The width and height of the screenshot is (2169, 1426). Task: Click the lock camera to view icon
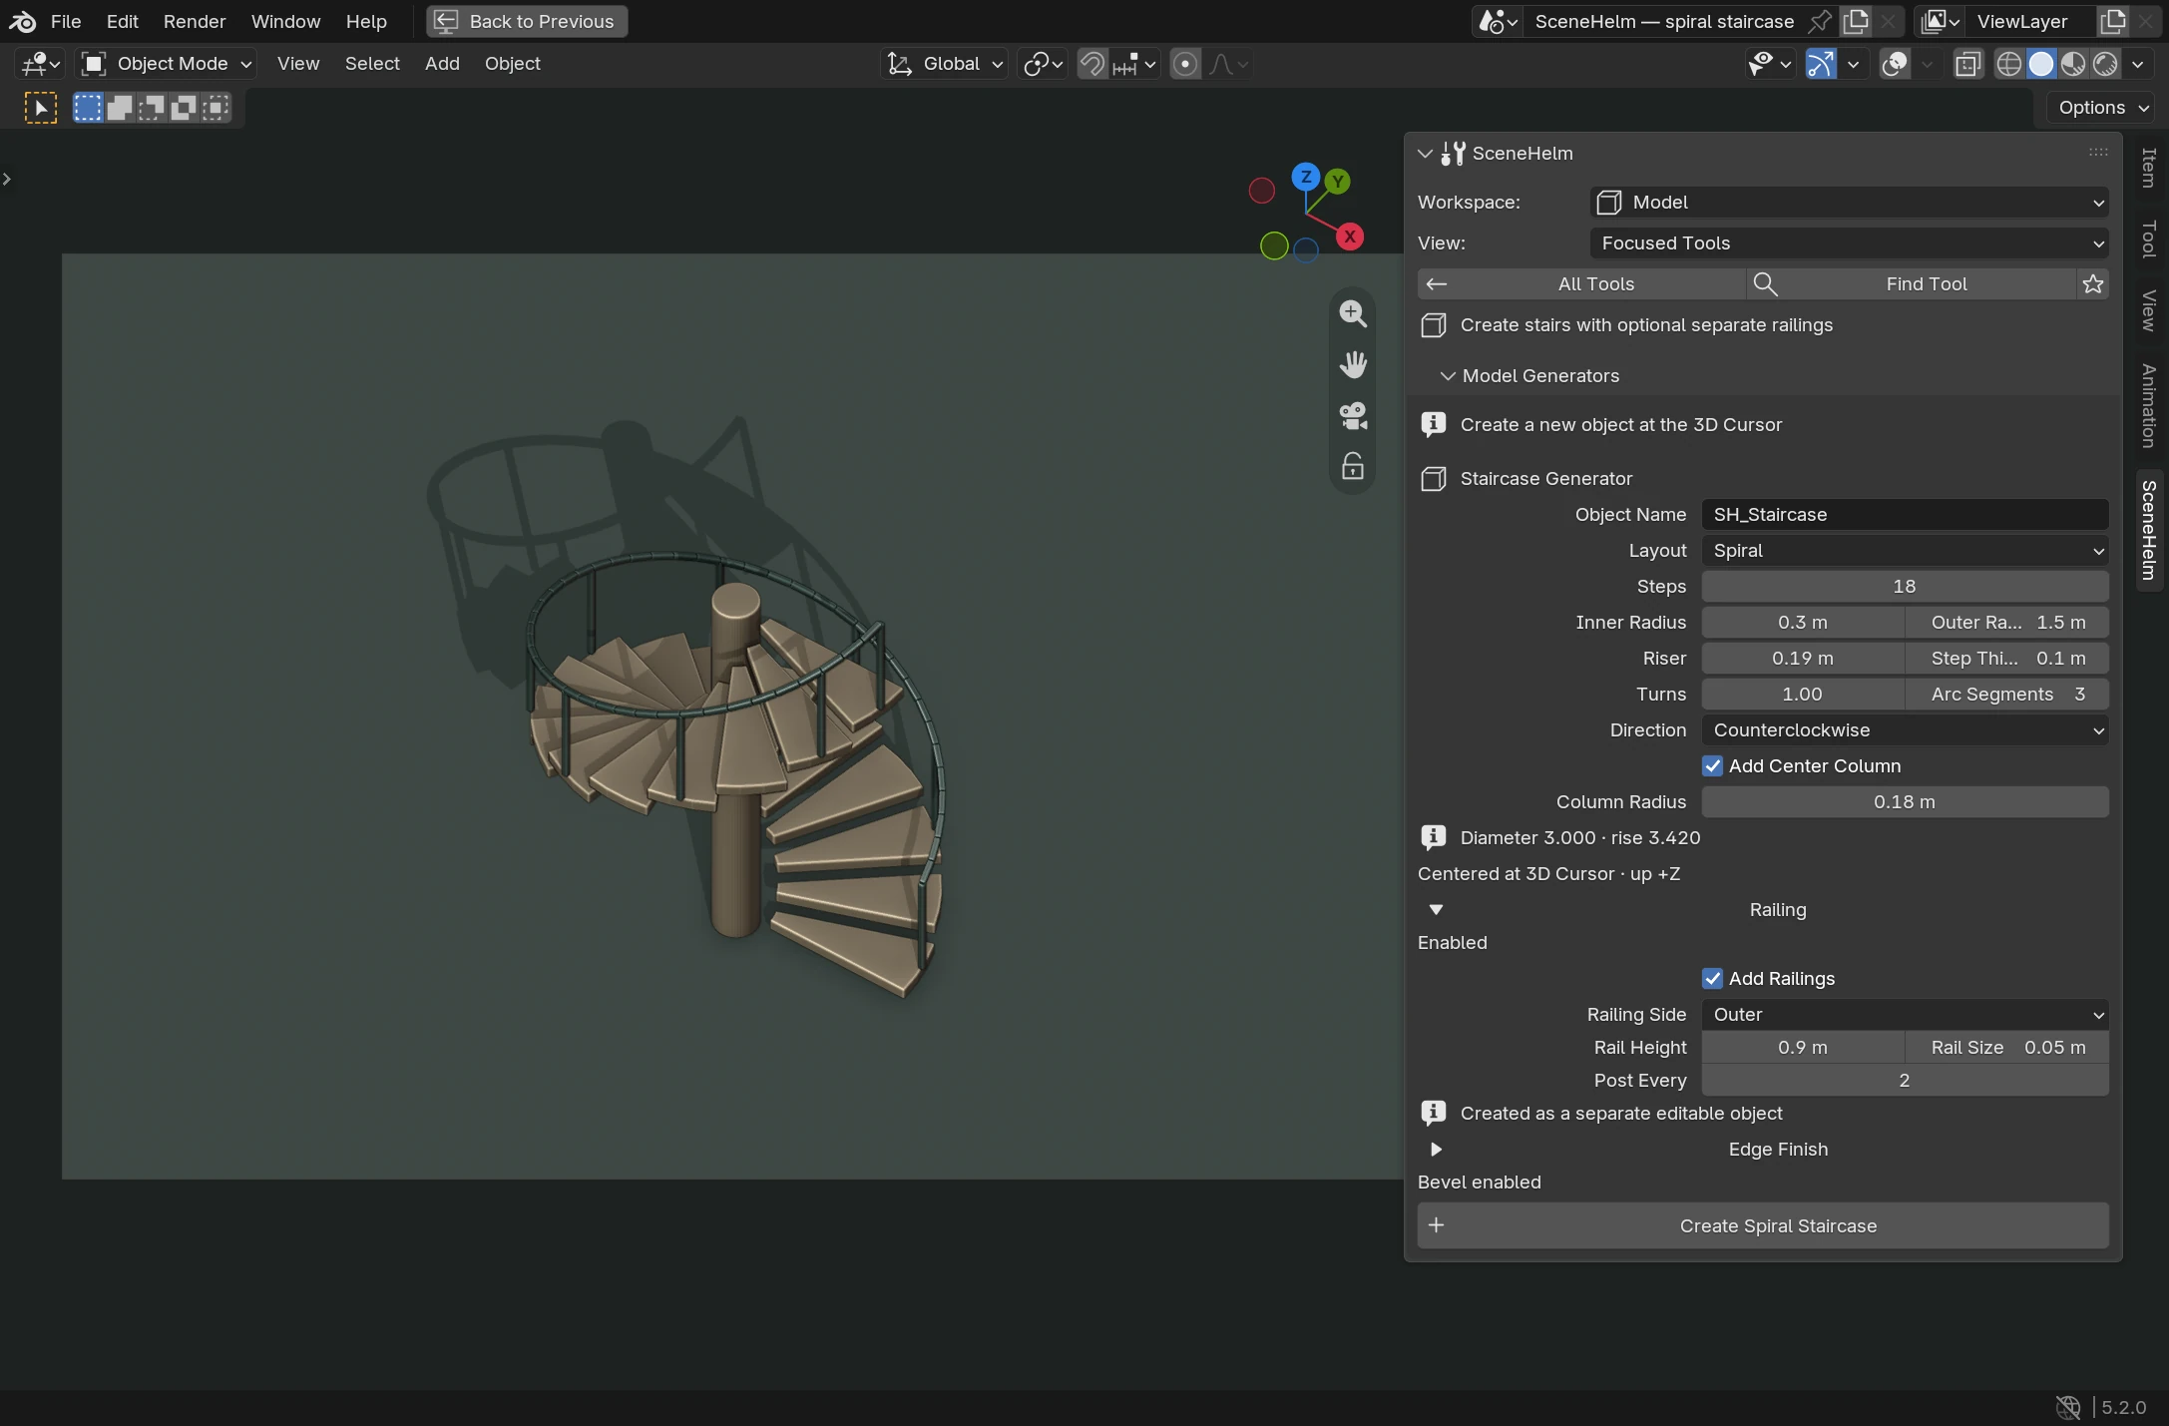click(1353, 466)
